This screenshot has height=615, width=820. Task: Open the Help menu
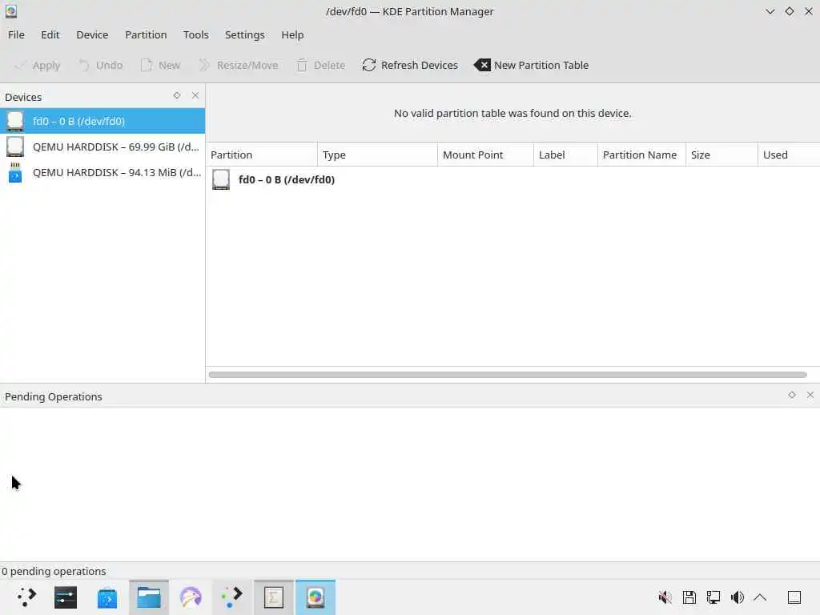pos(291,34)
